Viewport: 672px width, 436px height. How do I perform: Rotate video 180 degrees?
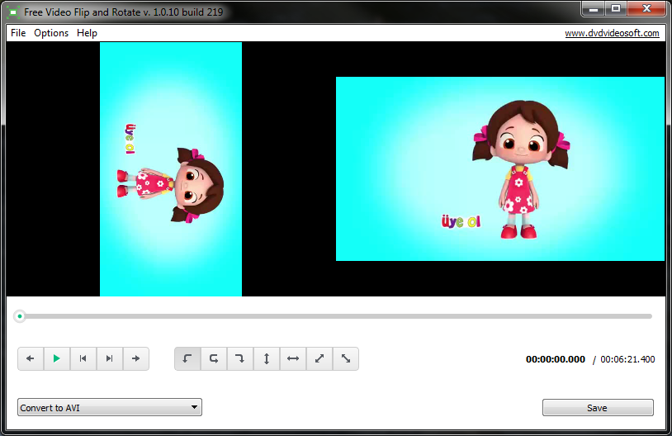[214, 358]
